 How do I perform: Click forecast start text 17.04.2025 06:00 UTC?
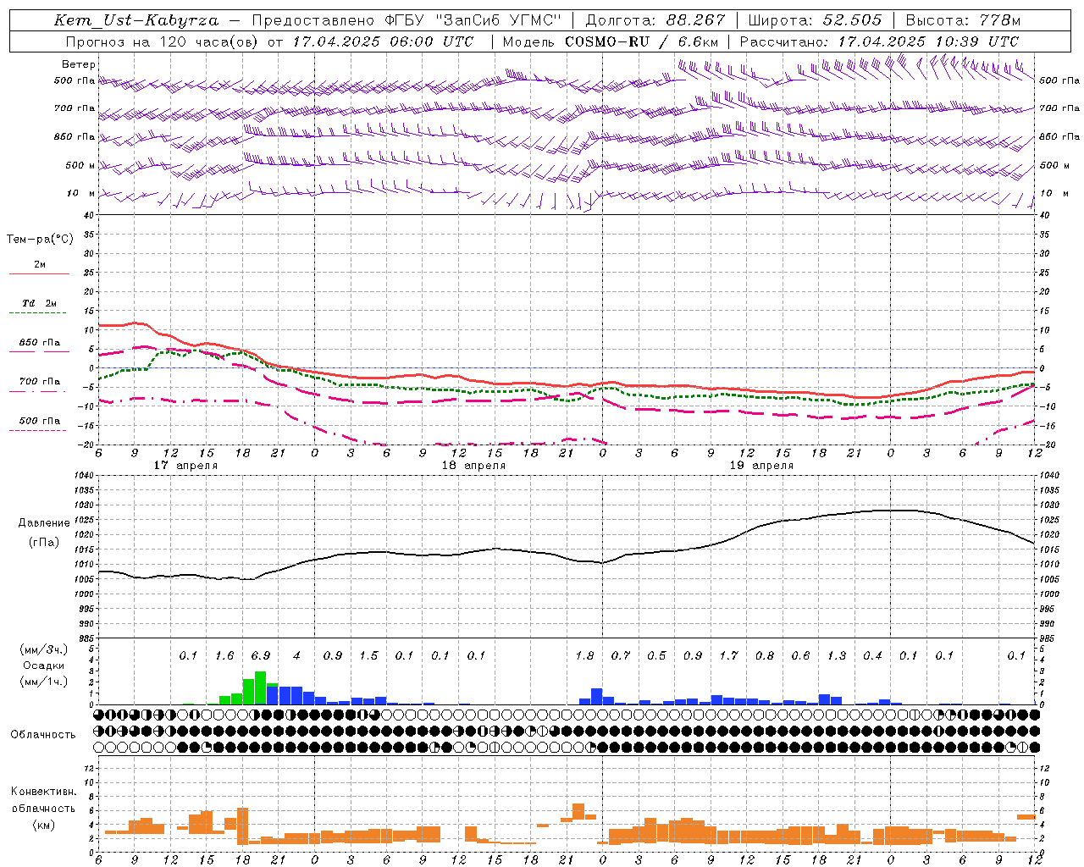tap(383, 41)
